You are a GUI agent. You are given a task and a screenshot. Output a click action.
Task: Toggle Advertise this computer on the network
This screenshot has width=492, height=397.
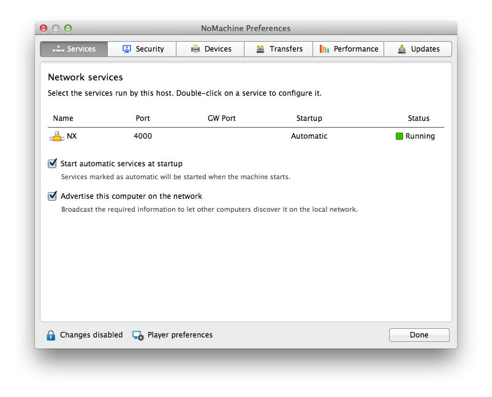pyautogui.click(x=52, y=196)
